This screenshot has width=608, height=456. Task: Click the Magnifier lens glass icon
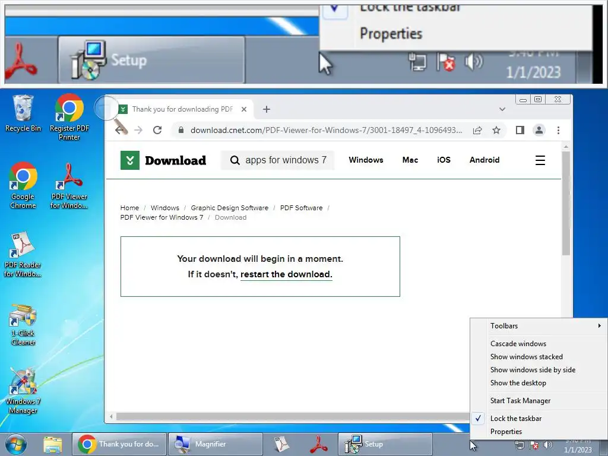point(106,108)
